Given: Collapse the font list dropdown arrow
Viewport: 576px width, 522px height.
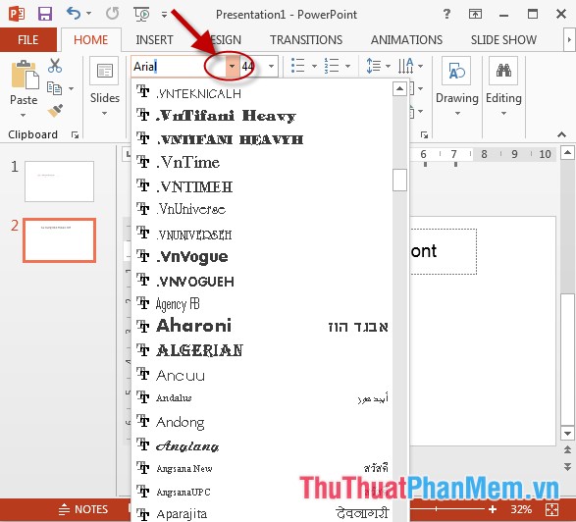Looking at the screenshot, I should tap(232, 67).
